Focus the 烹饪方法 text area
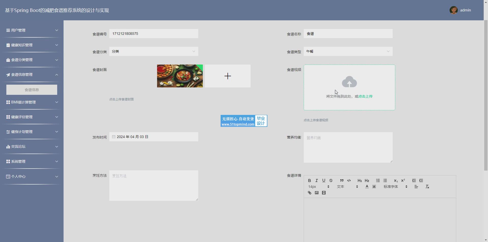 [154, 186]
